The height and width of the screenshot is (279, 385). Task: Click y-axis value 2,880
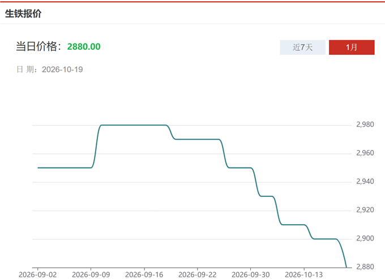pos(365,267)
